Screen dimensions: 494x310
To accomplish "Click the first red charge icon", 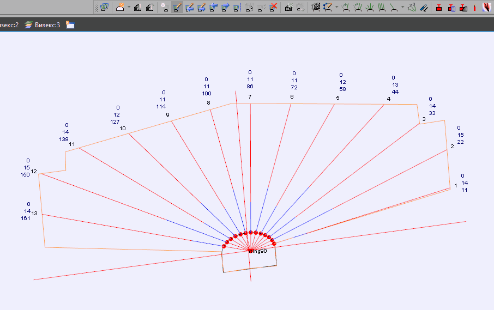I will pyautogui.click(x=439, y=8).
